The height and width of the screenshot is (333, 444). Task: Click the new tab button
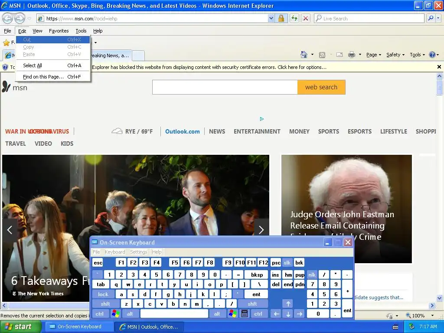click(x=138, y=55)
